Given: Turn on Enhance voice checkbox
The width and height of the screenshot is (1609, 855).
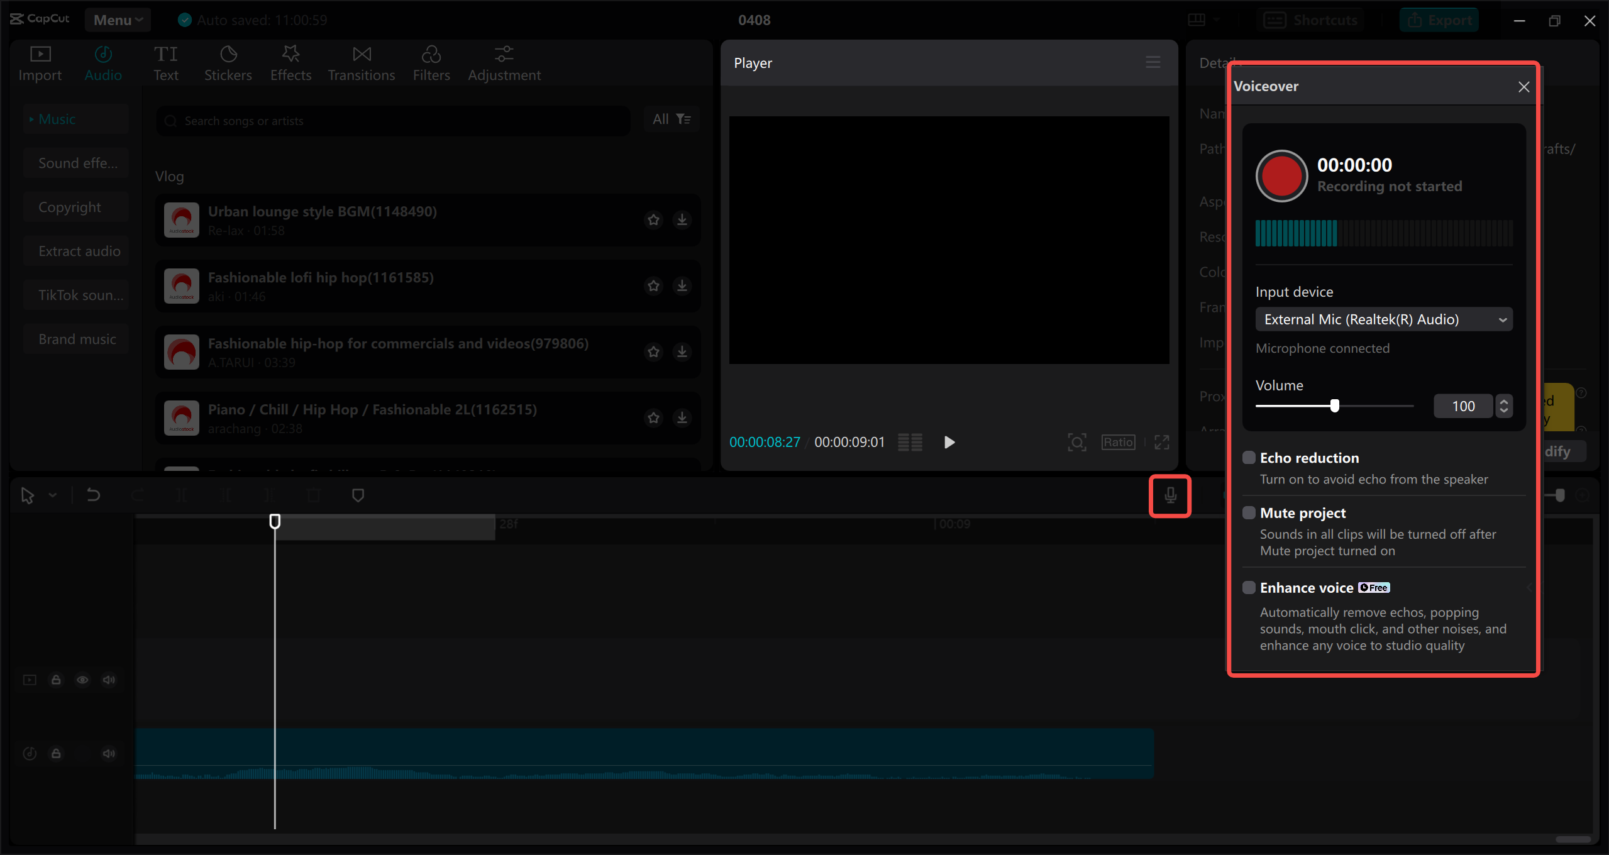Looking at the screenshot, I should pos(1249,588).
